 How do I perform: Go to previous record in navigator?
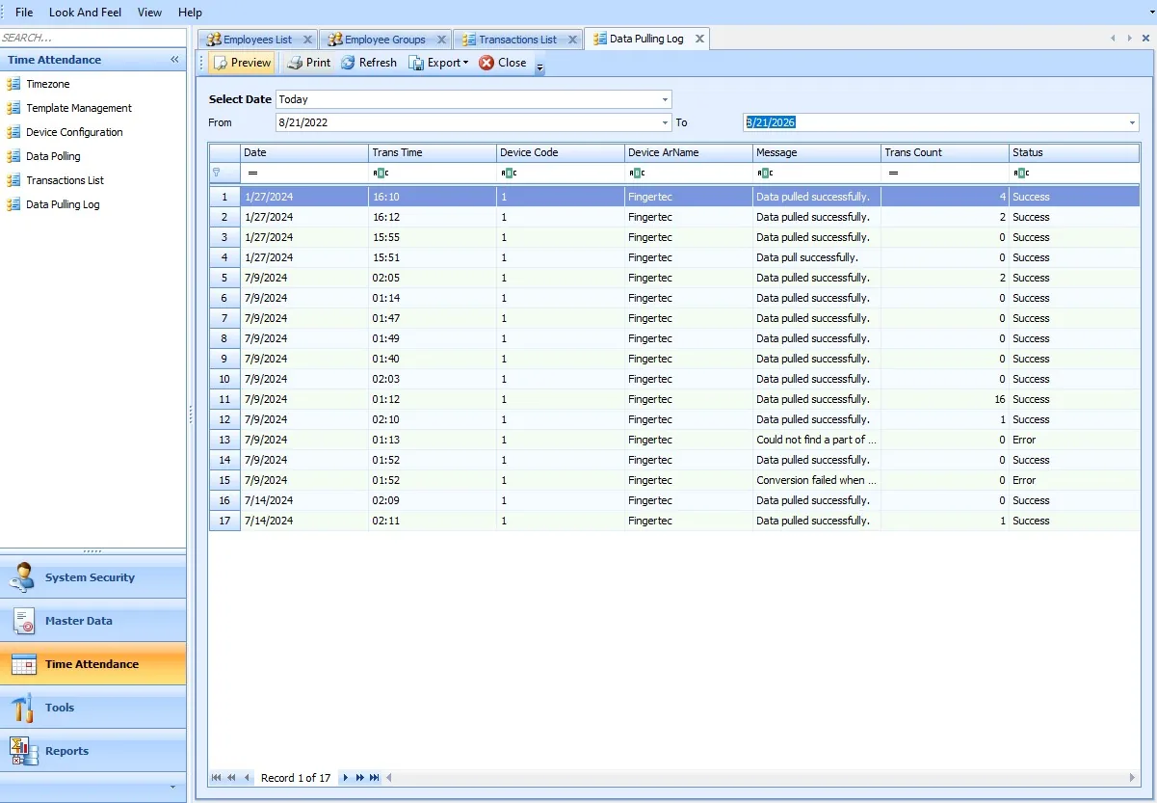248,778
